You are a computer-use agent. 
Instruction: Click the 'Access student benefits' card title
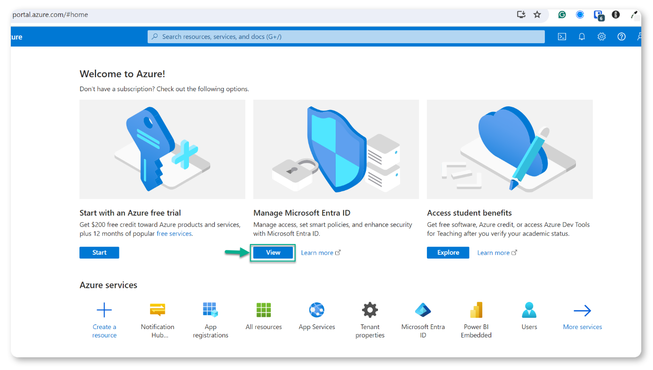(x=469, y=213)
